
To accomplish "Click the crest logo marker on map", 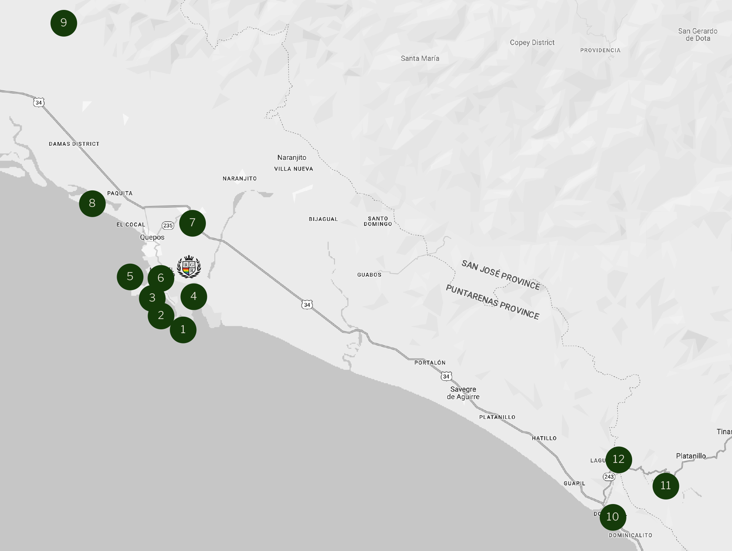I will [x=189, y=266].
